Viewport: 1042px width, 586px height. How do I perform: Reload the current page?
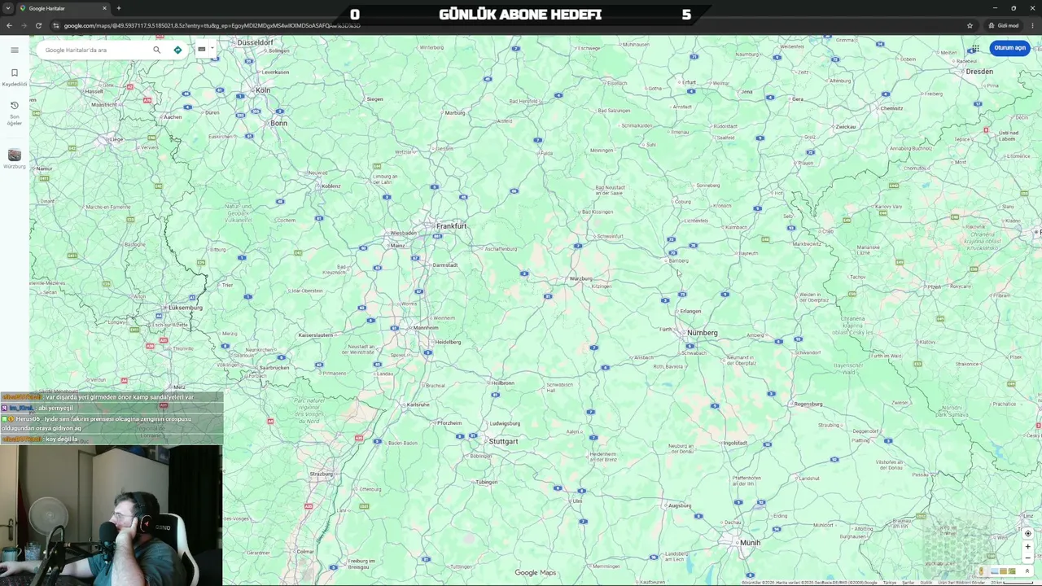coord(38,25)
